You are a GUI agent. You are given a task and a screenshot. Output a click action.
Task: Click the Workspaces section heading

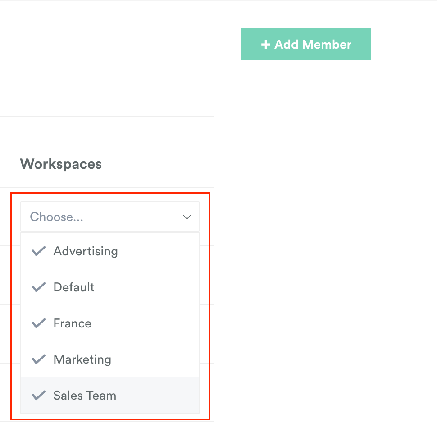pyautogui.click(x=61, y=164)
